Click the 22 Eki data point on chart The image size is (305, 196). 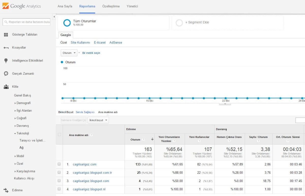click(x=225, y=98)
